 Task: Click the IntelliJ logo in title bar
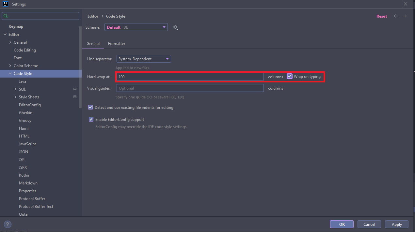[5, 4]
